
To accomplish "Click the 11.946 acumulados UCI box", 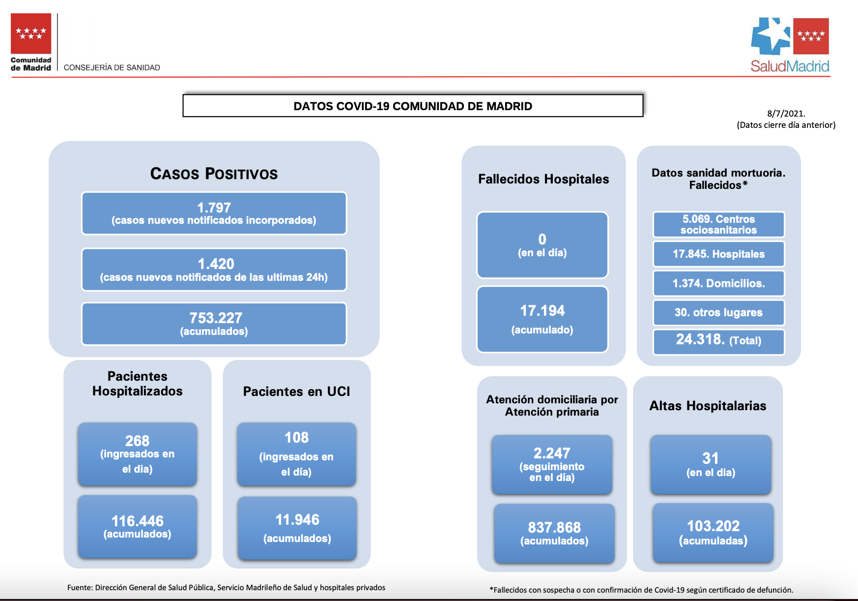I will 297,528.
